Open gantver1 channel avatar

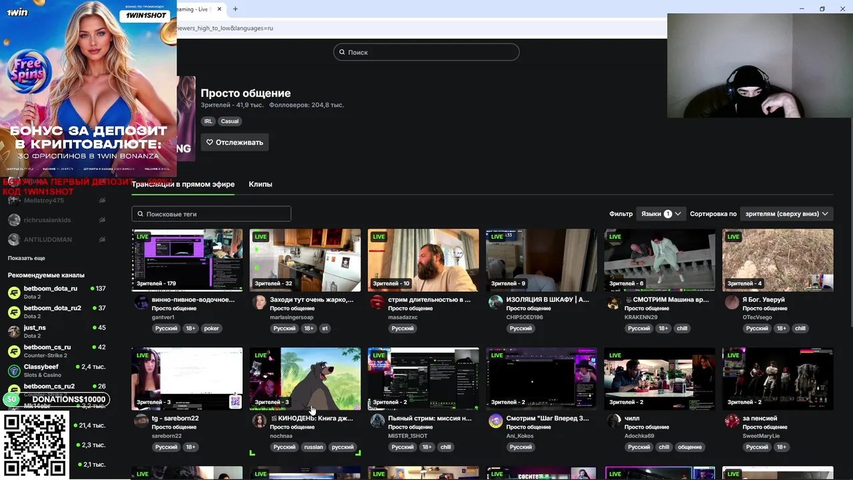point(141,303)
